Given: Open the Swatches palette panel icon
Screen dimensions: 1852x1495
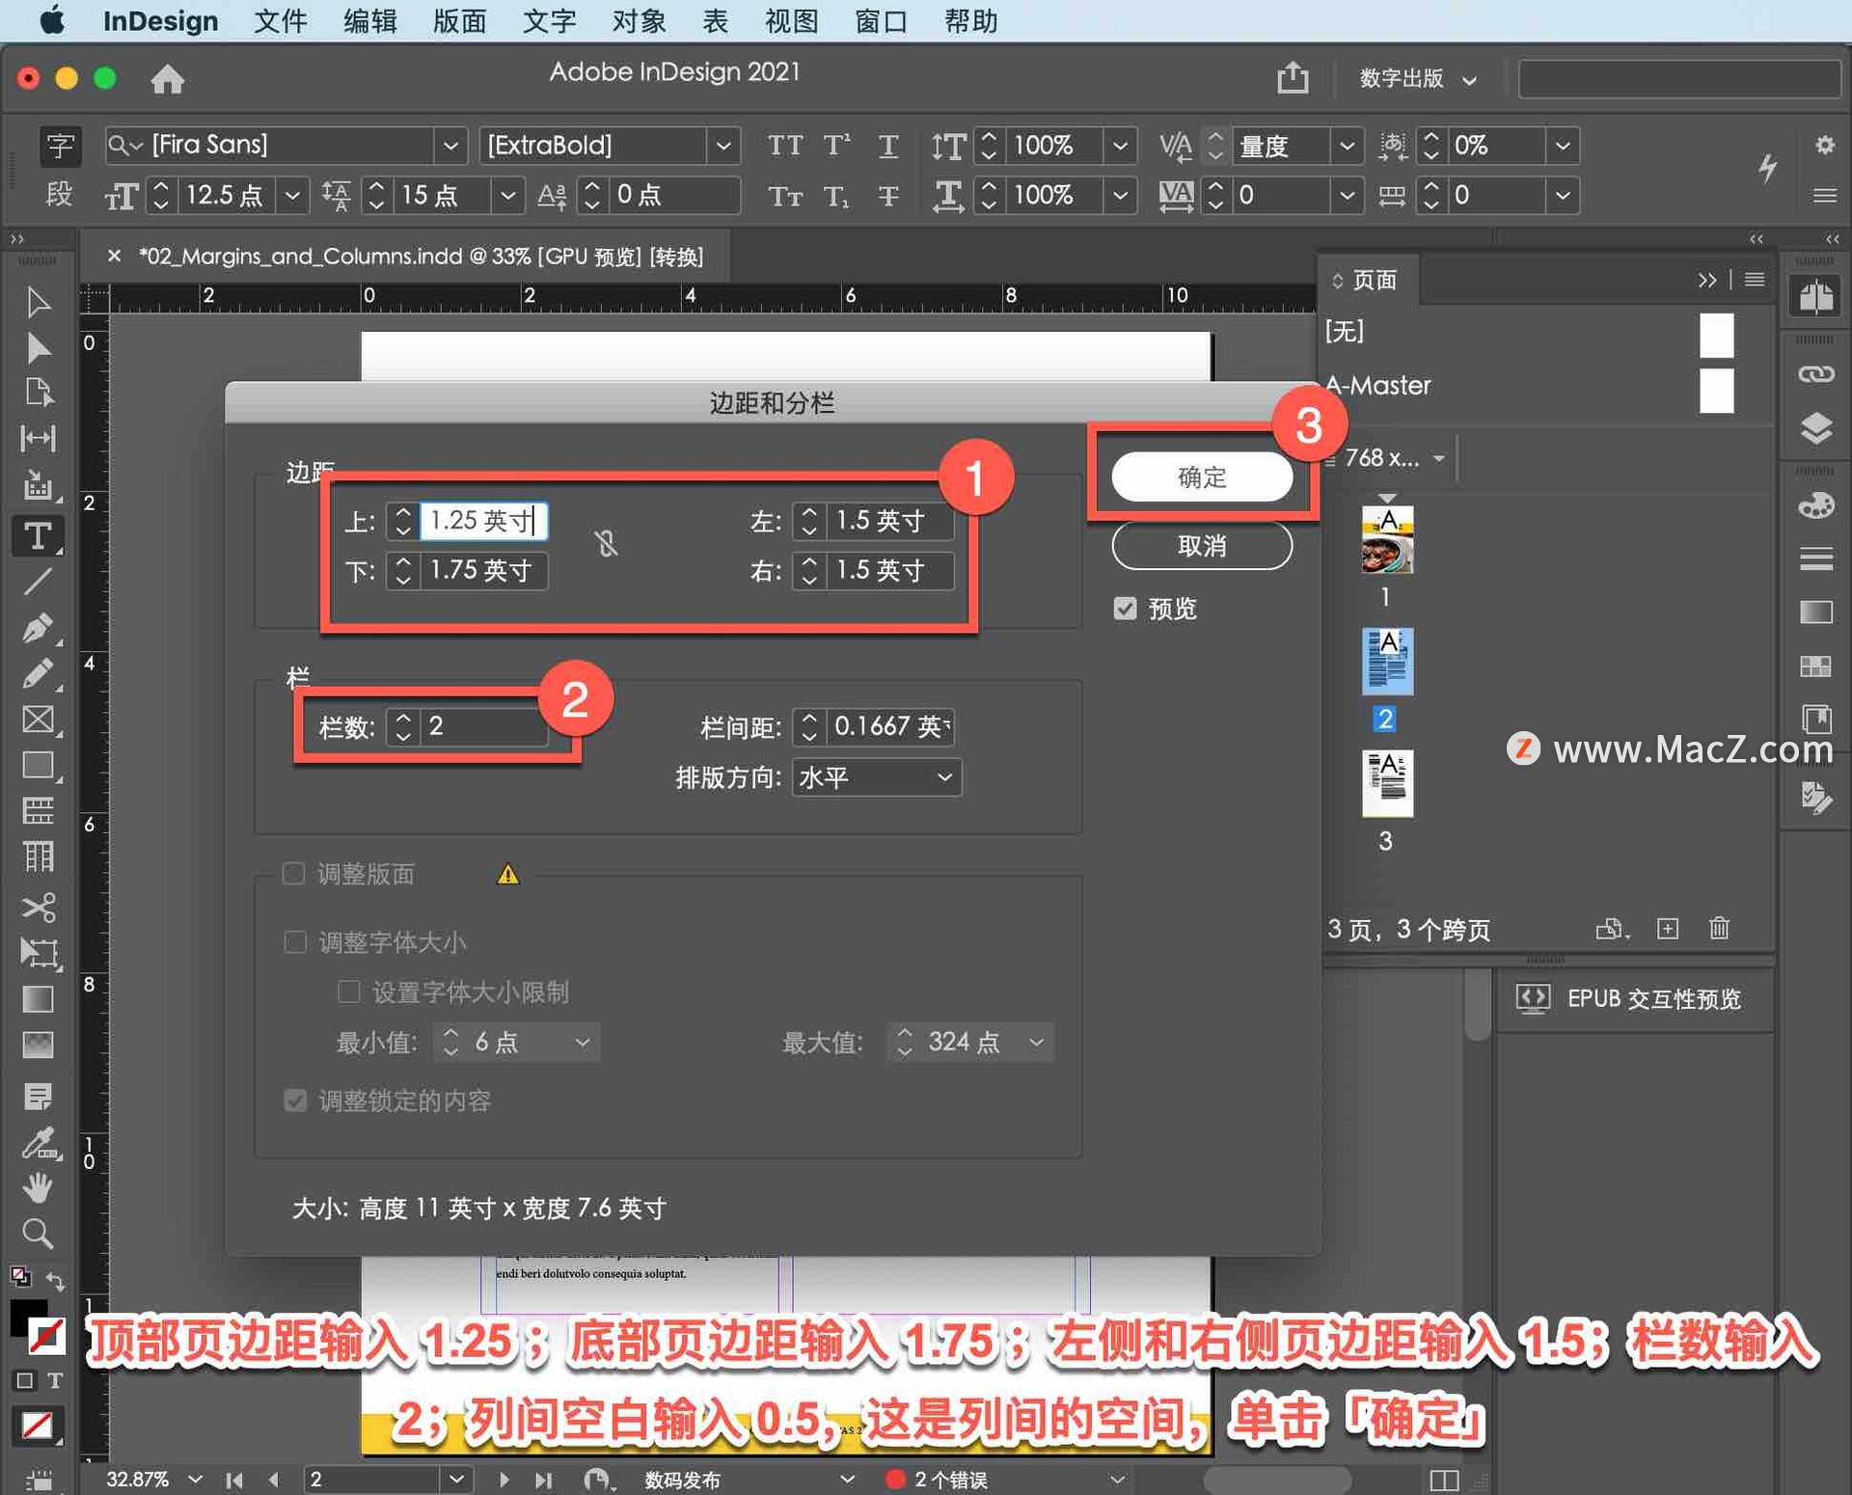Looking at the screenshot, I should (1815, 505).
